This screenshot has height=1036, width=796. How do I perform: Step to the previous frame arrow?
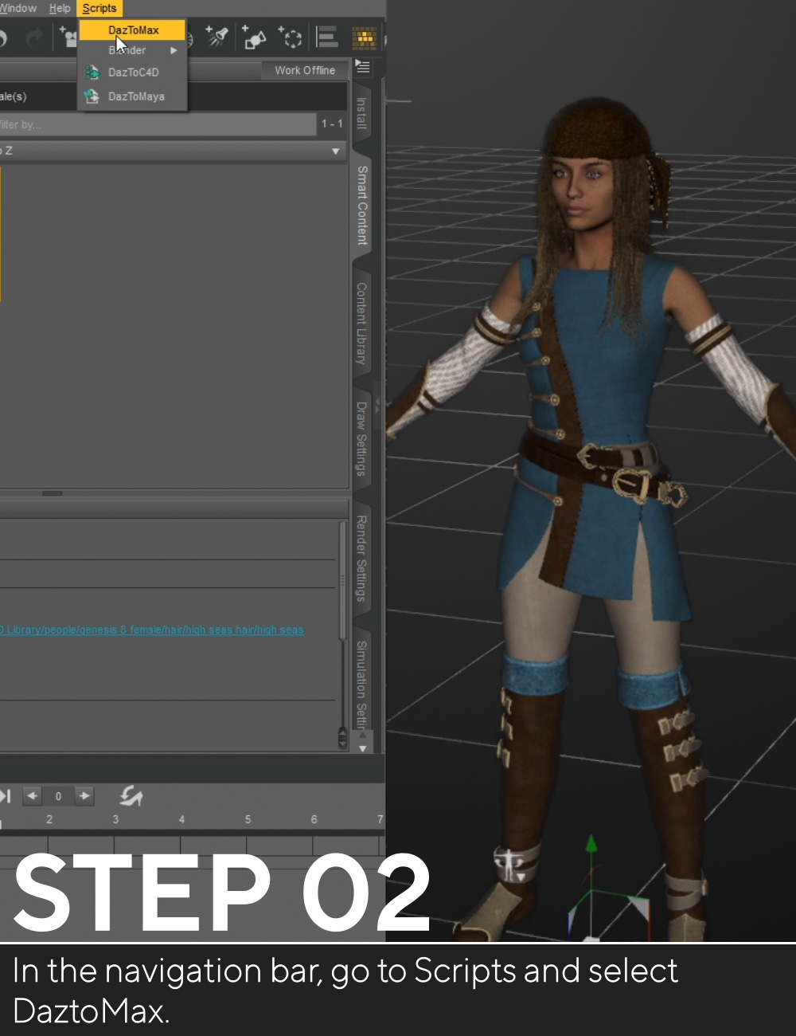point(33,795)
